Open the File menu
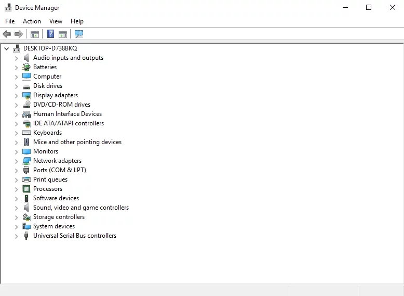Image resolution: width=404 pixels, height=296 pixels. coord(10,21)
